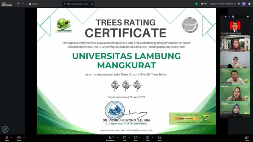Select RAYHANA participant video tile
This screenshot has width=253, height=142.
coord(235,108)
